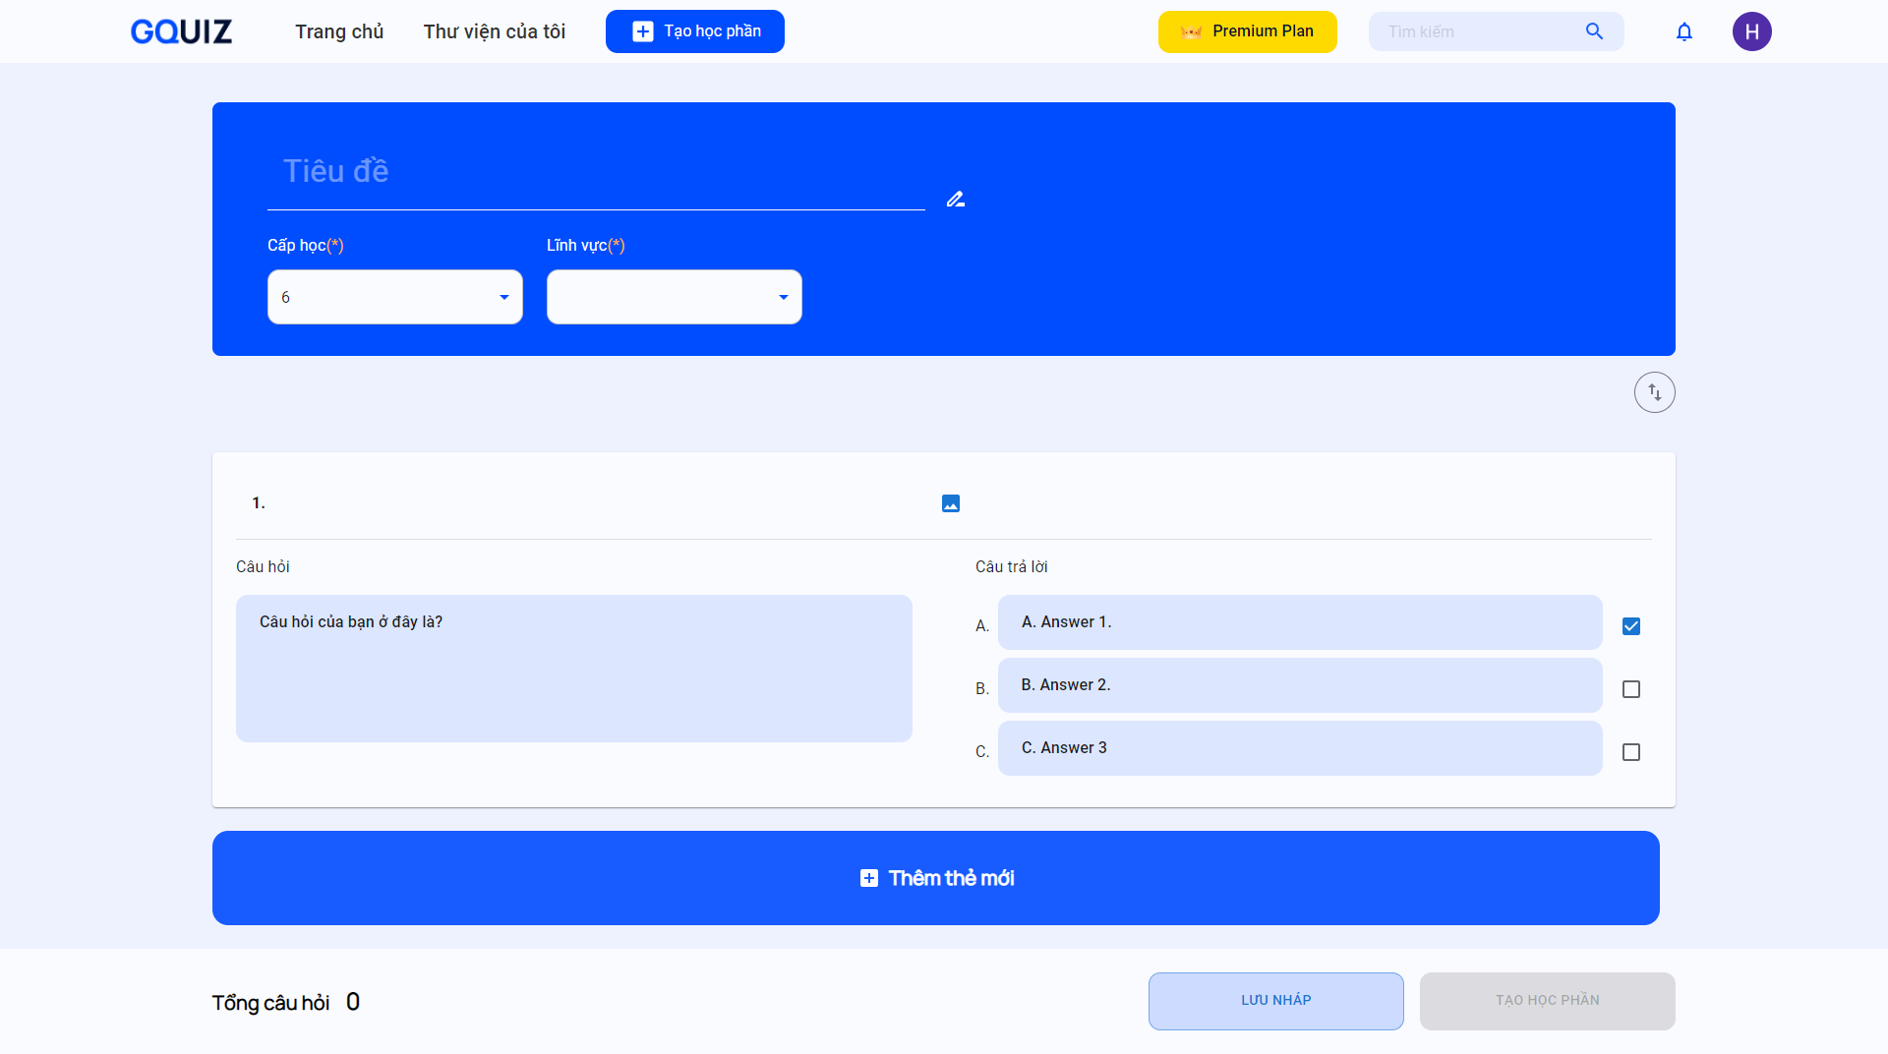Check the box for Answer 3
This screenshot has width=1888, height=1054.
[1630, 752]
